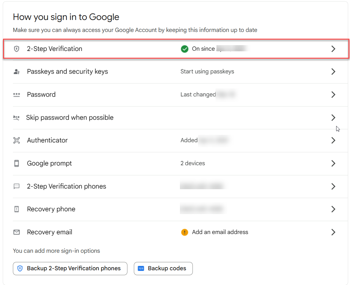The height and width of the screenshot is (285, 350).
Task: Click the shield icon beside 2-Step Verification
Action: [17, 49]
